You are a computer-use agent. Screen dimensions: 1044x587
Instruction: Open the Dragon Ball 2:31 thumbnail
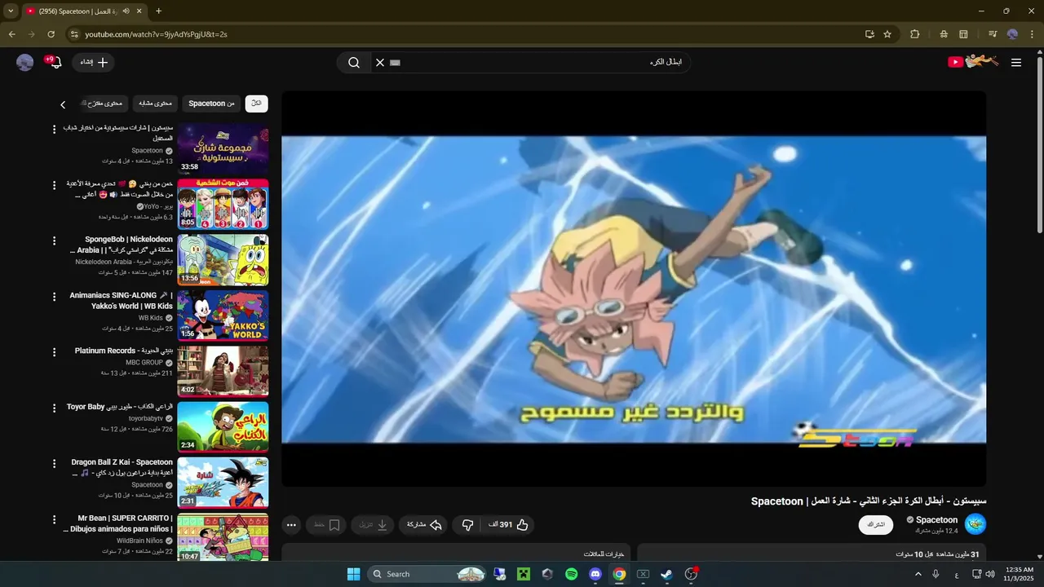tap(223, 483)
